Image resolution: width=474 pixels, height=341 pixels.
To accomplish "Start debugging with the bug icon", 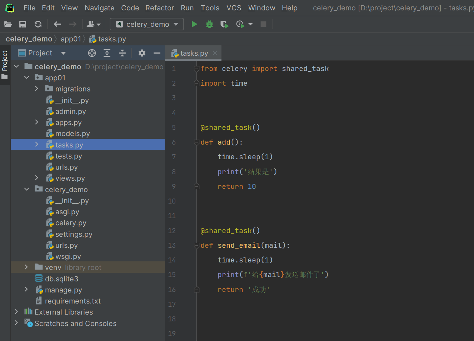I will click(x=209, y=24).
